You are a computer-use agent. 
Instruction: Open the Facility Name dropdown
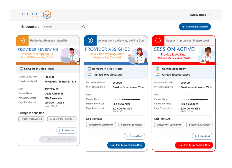[x=200, y=15]
